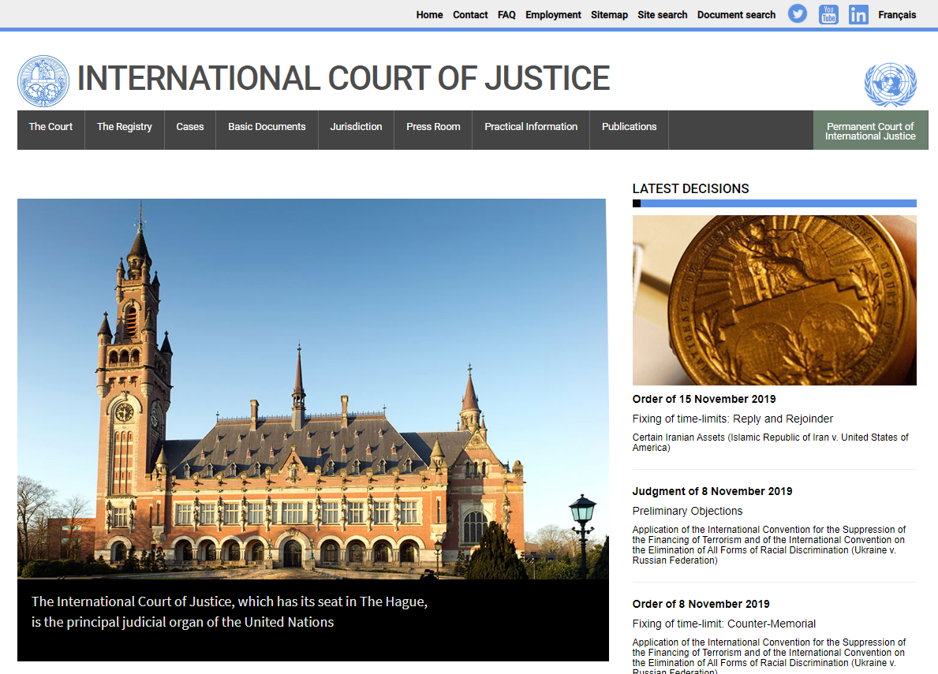Image resolution: width=938 pixels, height=674 pixels.
Task: Open the Publications menu
Action: point(630,129)
